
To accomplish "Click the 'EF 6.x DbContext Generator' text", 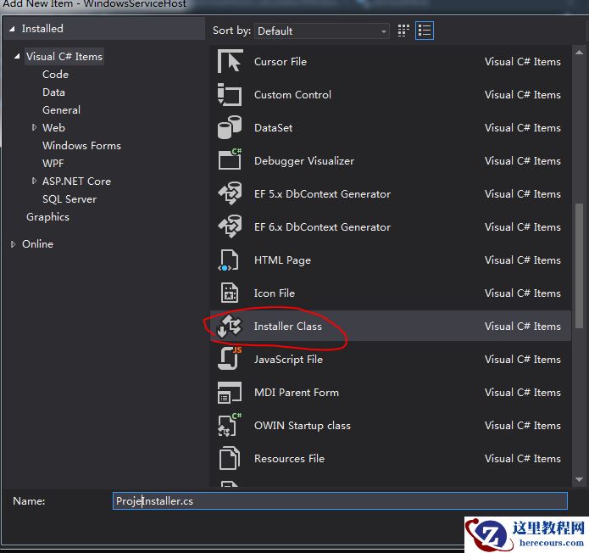I will [322, 226].
